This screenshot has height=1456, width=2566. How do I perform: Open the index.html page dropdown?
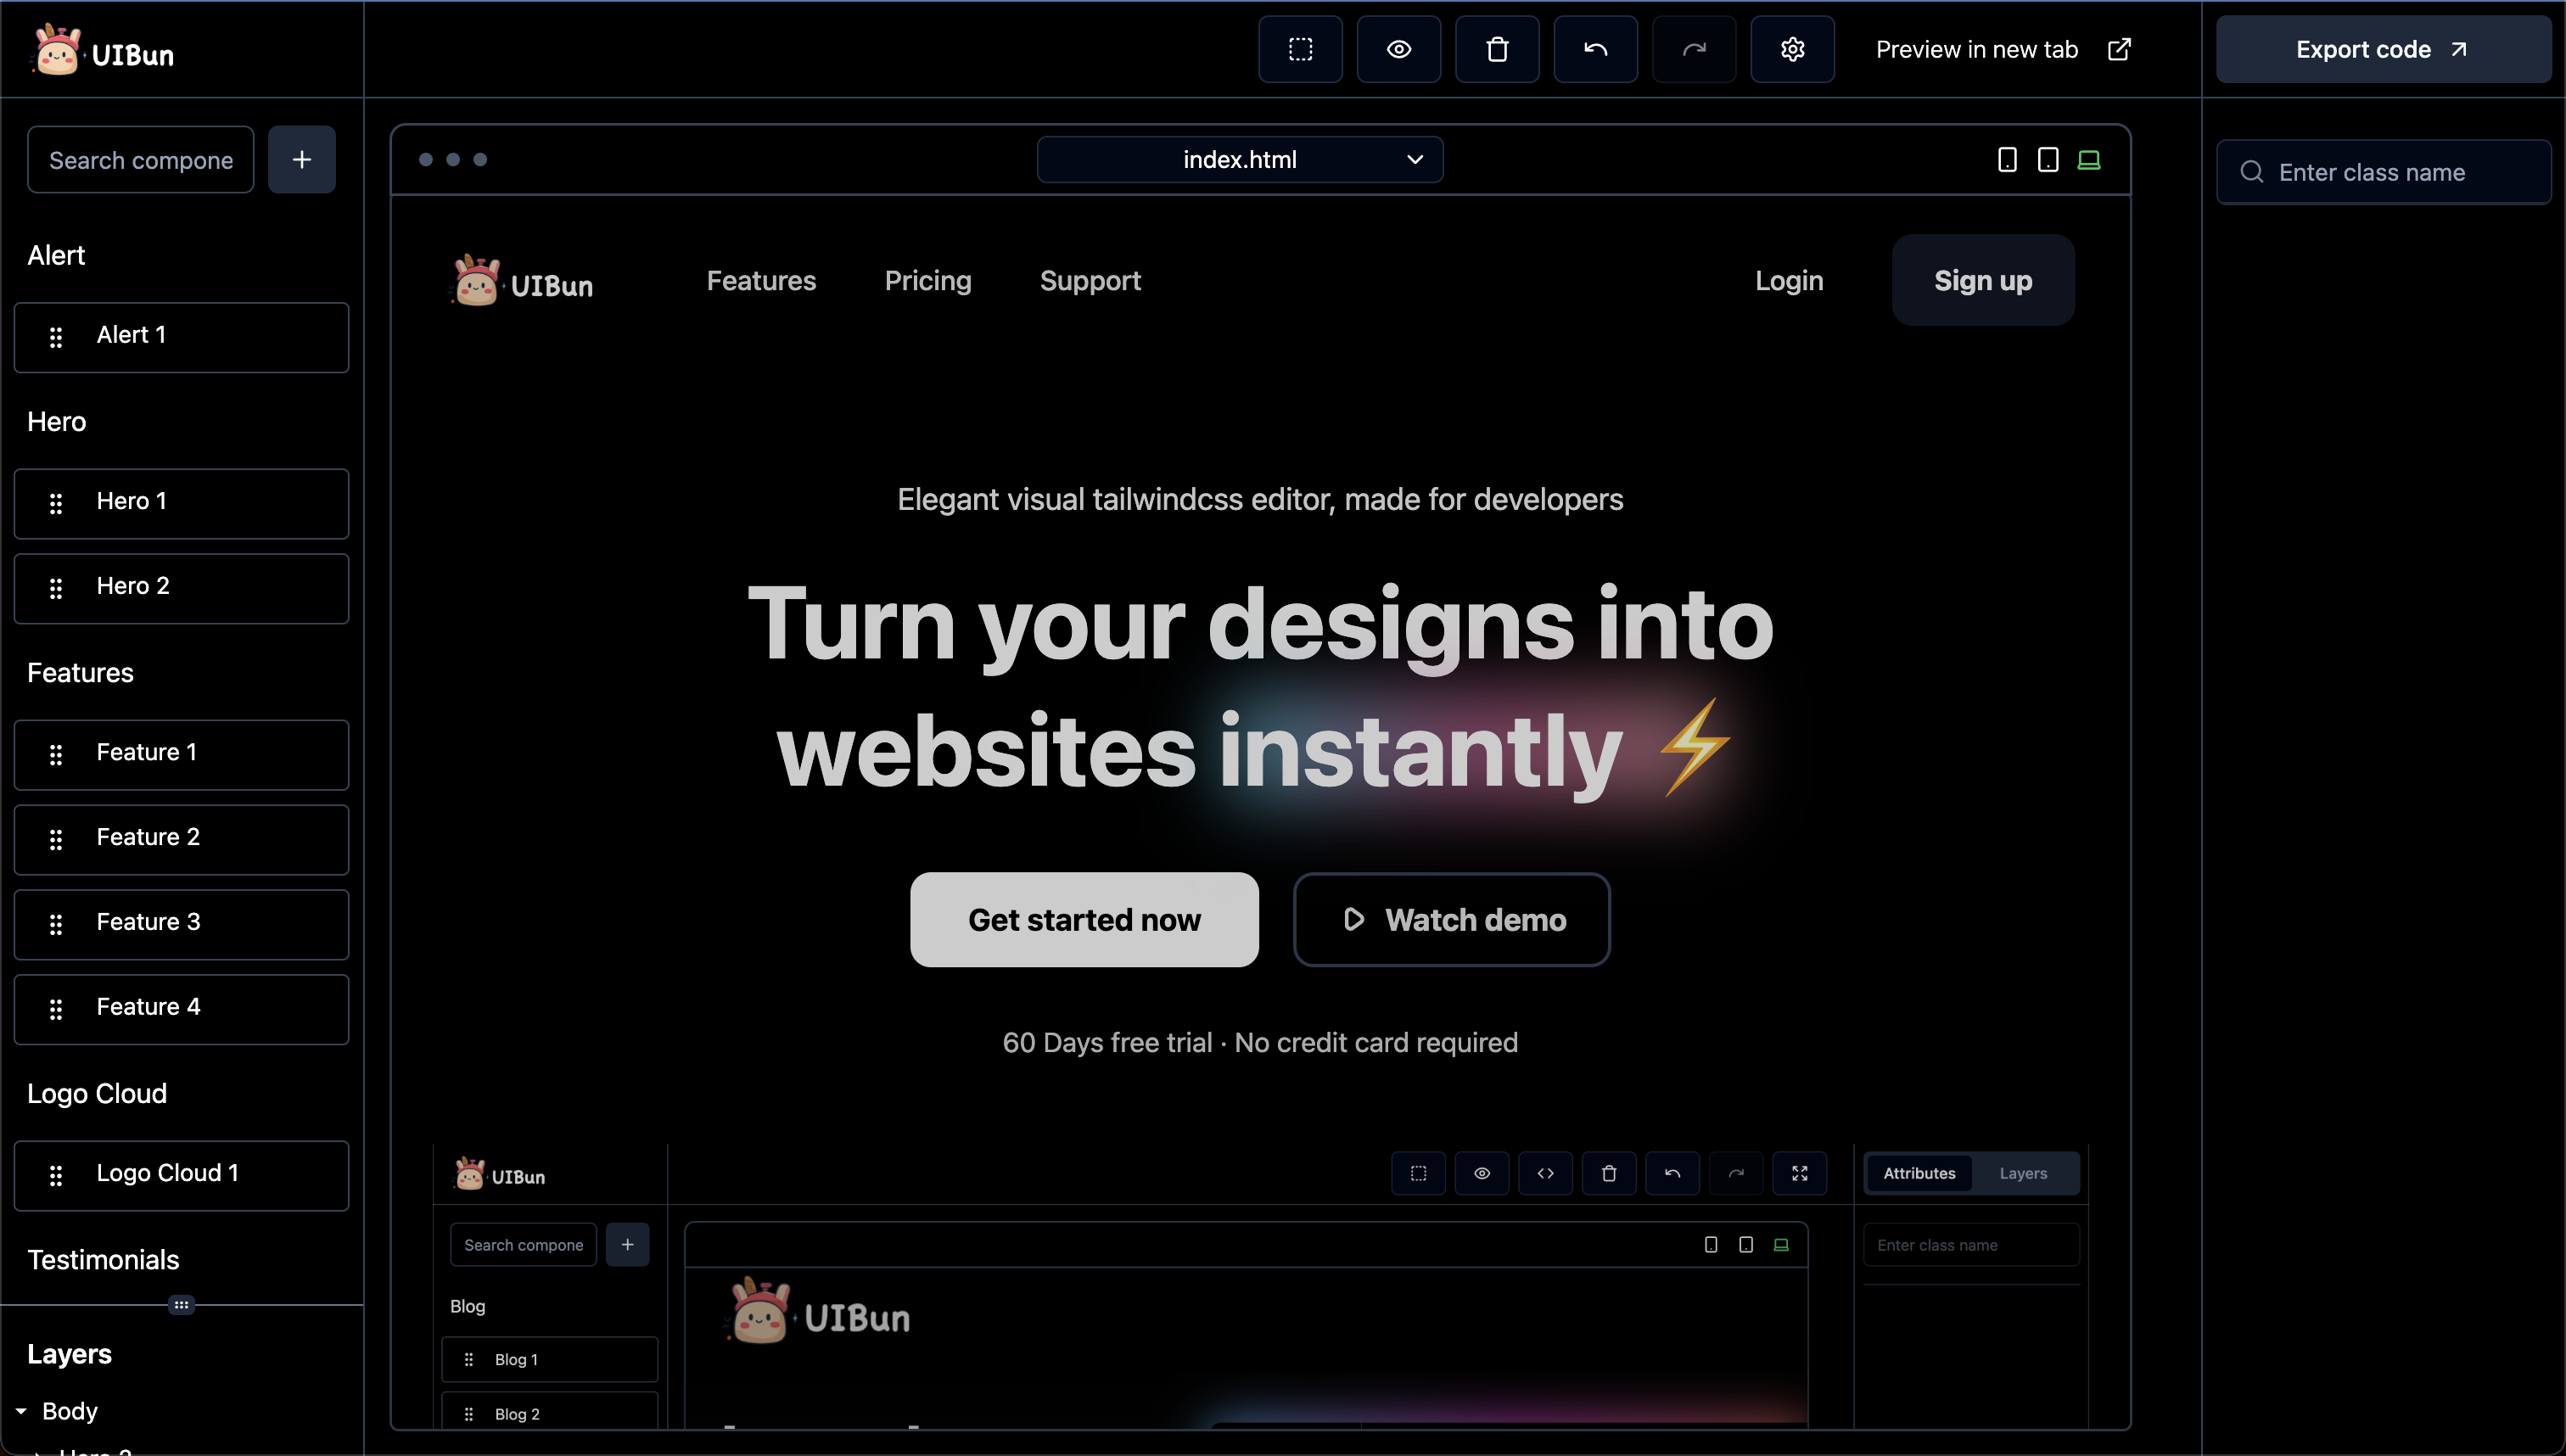click(1239, 160)
